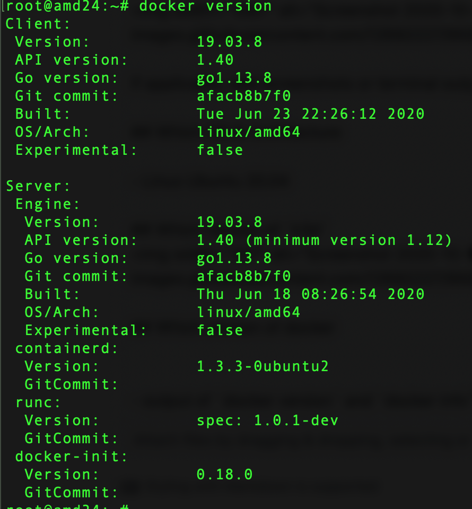Click the 'runc:' label
Viewport: 472px width, 509px height.
tap(38, 402)
